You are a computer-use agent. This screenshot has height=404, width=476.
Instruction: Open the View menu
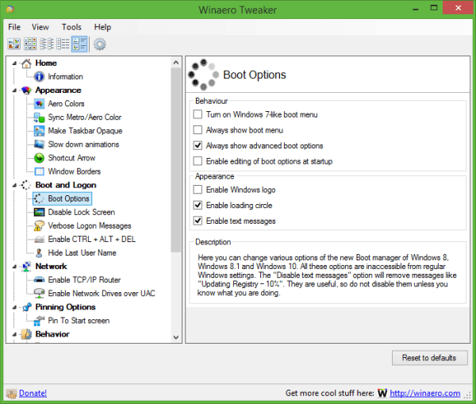click(x=40, y=27)
